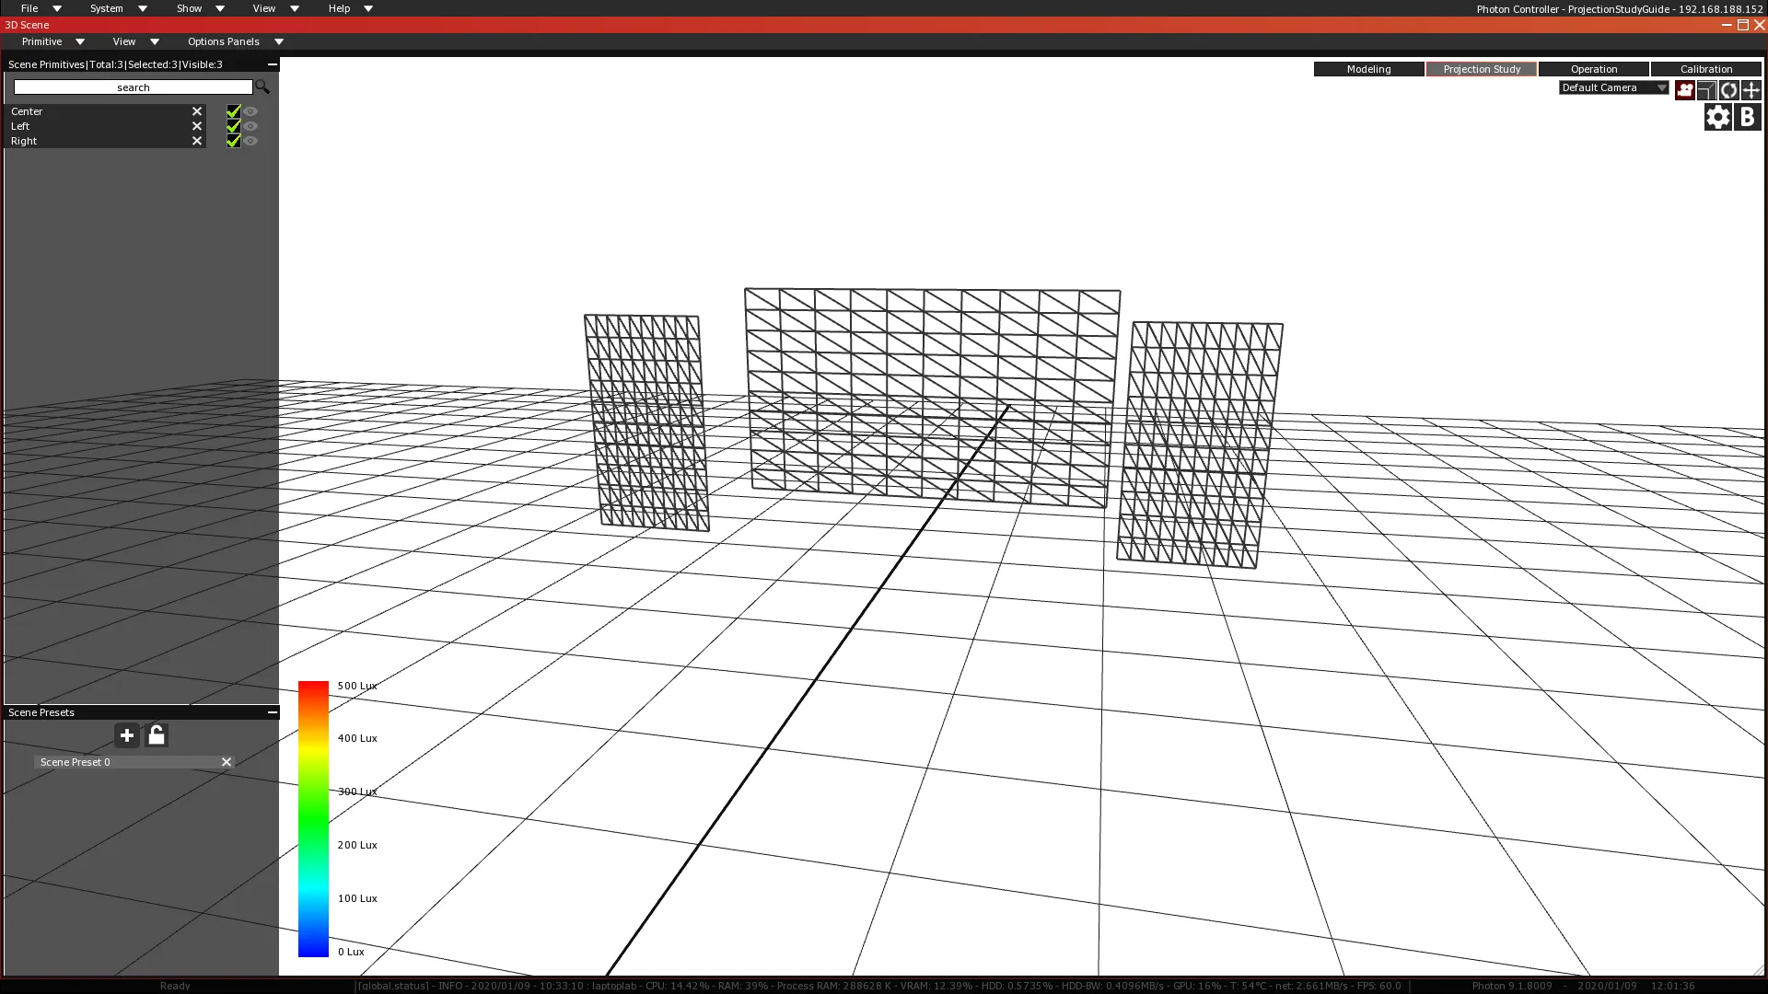
Task: Click the Lux color gradient scale bar
Action: click(313, 819)
